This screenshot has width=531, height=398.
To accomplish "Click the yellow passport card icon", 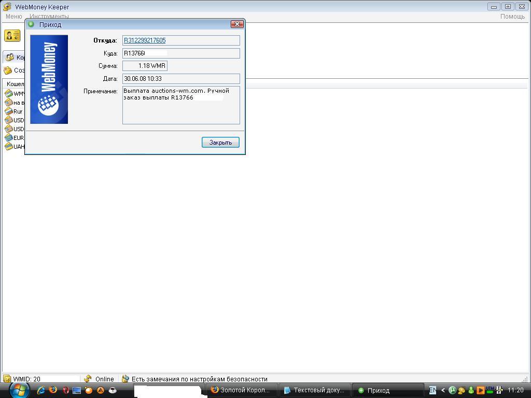I will (12, 35).
